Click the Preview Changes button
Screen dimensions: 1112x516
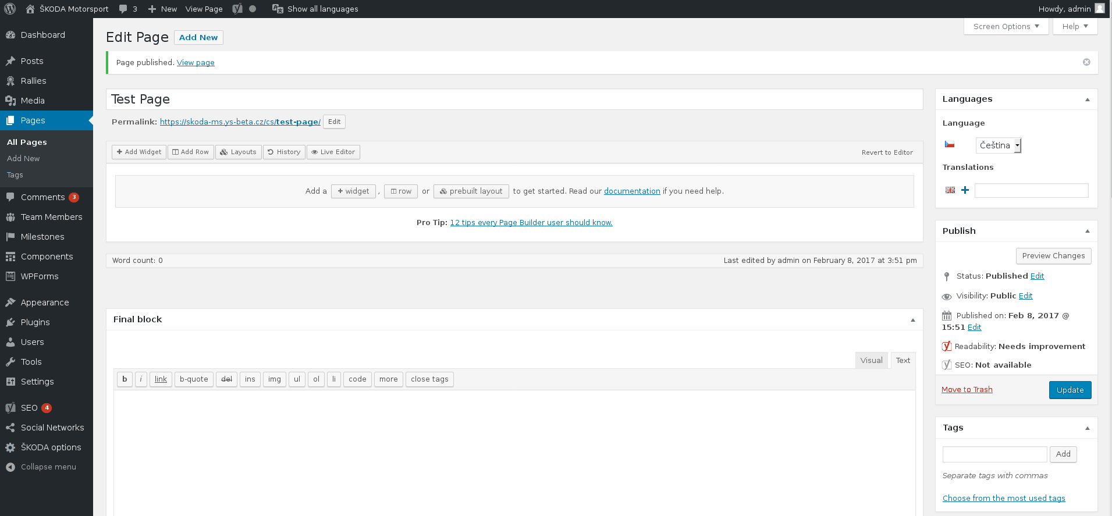point(1054,256)
